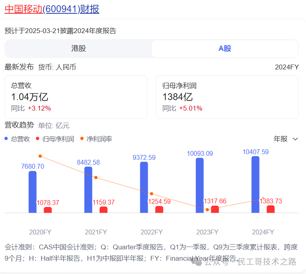Image resolution: width=306 pixels, height=274 pixels.
Task: Click the 2024FY blue revenue bar
Action: coord(256,184)
